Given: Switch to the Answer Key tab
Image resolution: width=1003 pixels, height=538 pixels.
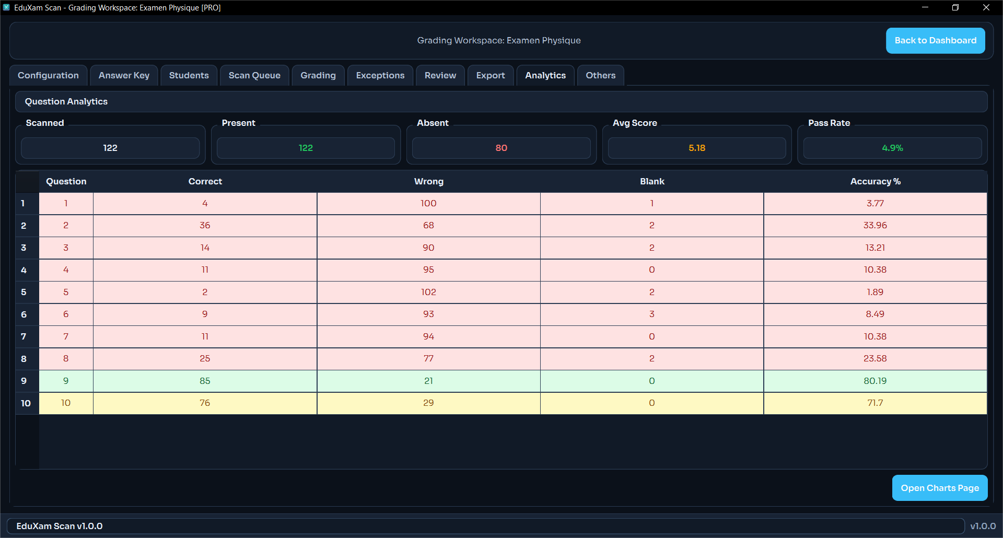Looking at the screenshot, I should coord(124,75).
